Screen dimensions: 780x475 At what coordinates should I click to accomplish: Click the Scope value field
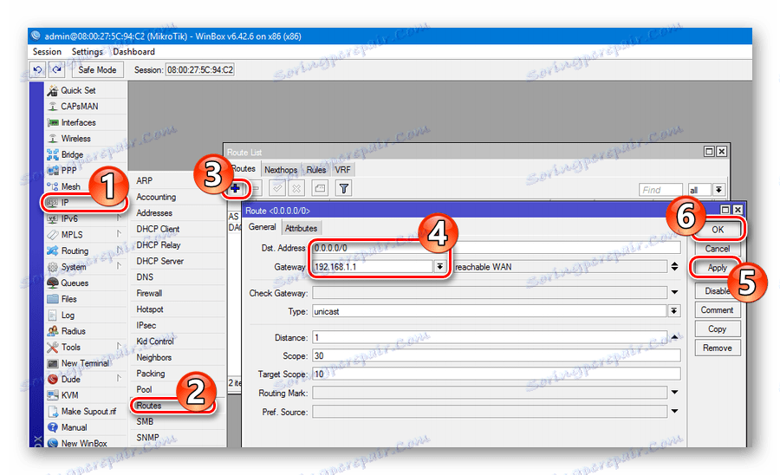coord(496,355)
